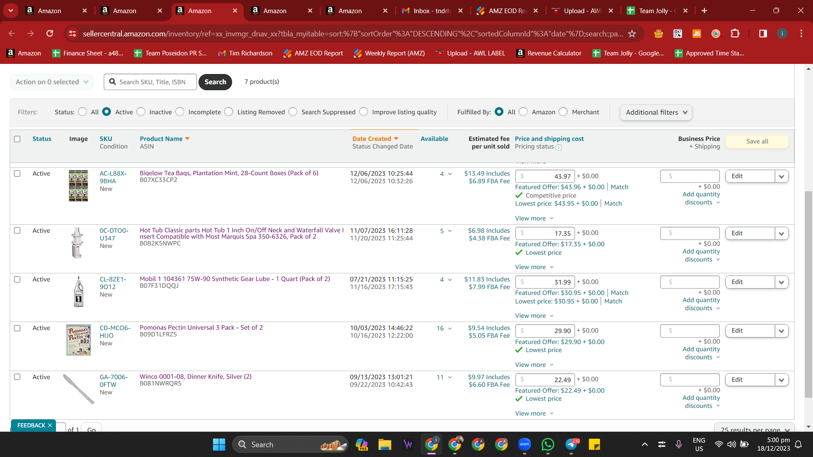813x457 pixels.
Task: Close the FEEDBACK tab with the X
Action: pos(50,425)
